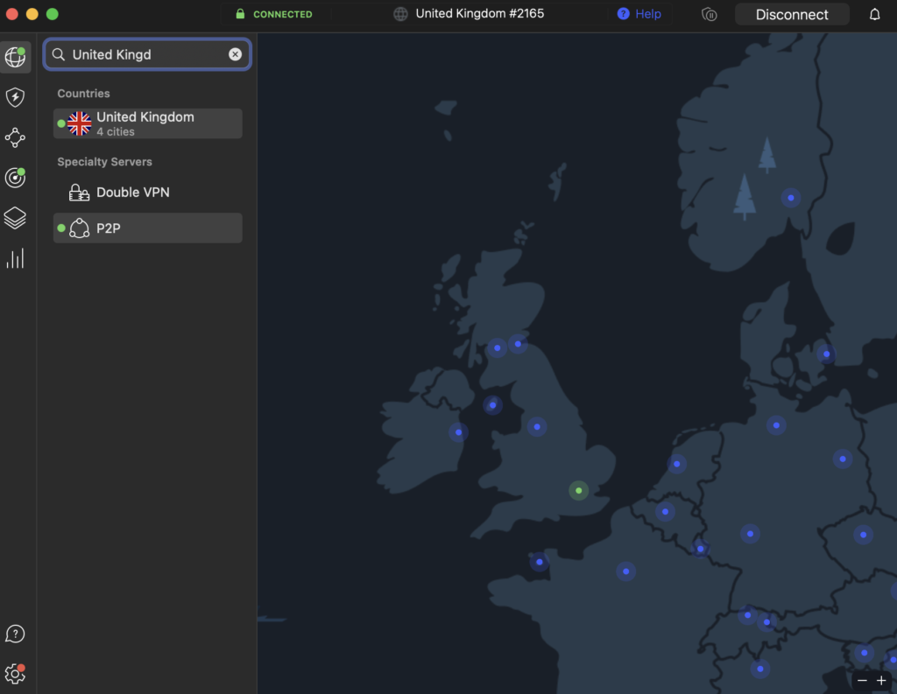
Task: Open the statistics bar chart icon
Action: pos(15,258)
